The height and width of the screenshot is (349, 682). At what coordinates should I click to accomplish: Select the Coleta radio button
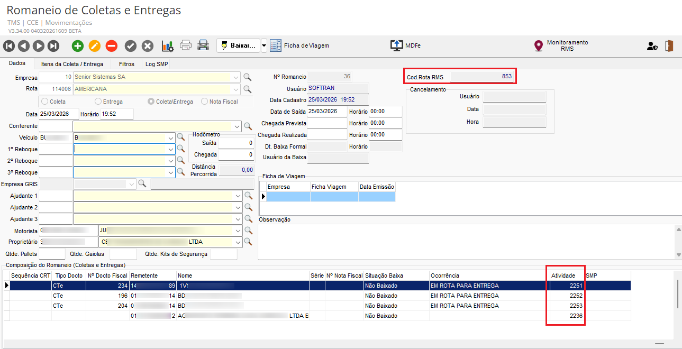point(45,102)
